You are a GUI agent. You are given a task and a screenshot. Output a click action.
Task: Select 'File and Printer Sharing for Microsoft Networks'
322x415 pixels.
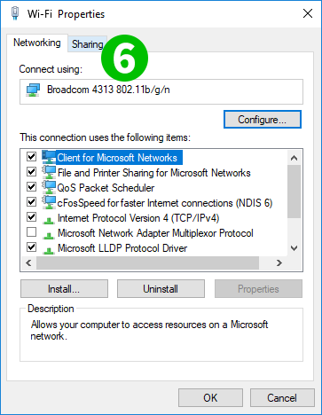154,173
